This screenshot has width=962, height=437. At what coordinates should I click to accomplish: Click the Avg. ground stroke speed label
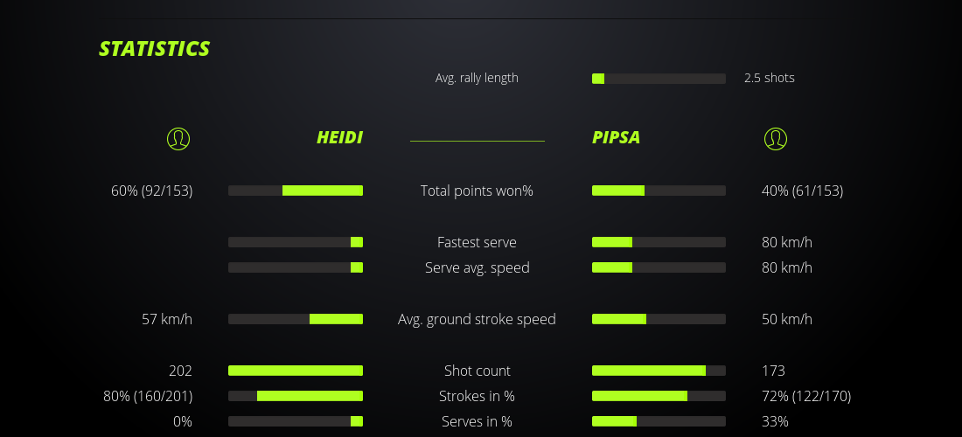pyautogui.click(x=477, y=319)
